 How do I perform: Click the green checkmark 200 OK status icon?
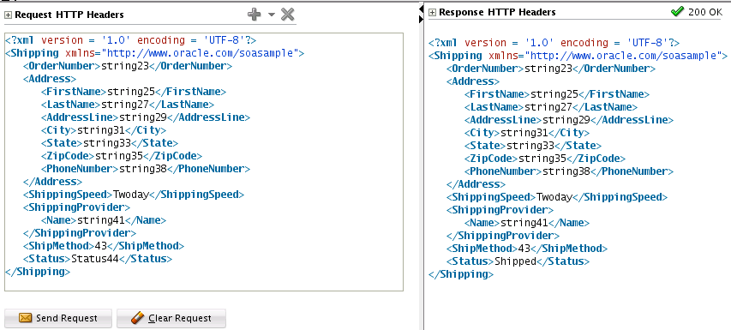coord(677,12)
